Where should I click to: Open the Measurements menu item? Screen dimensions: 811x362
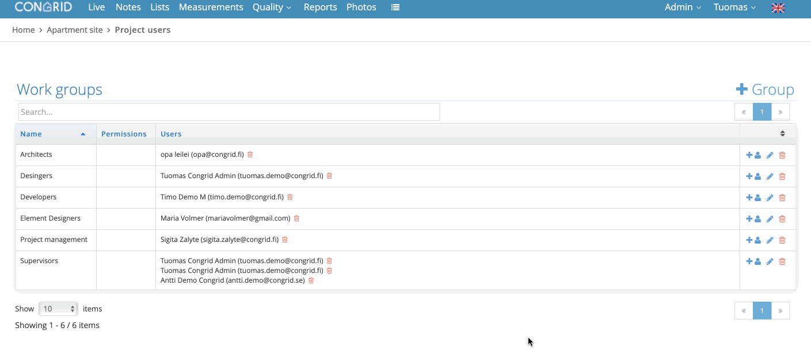click(x=211, y=7)
